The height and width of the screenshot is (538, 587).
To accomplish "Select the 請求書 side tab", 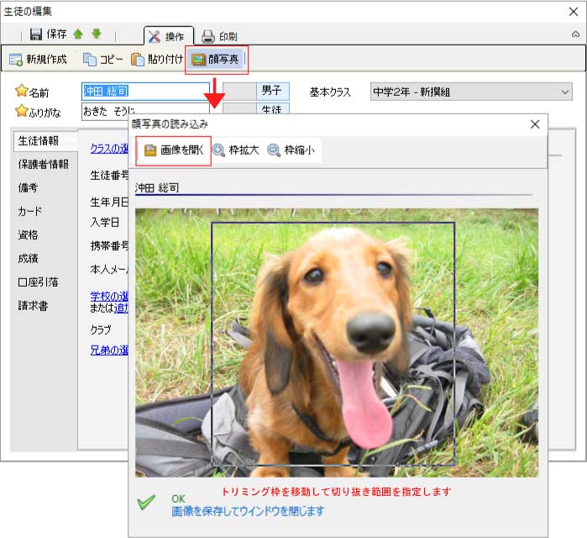I will coord(33,306).
